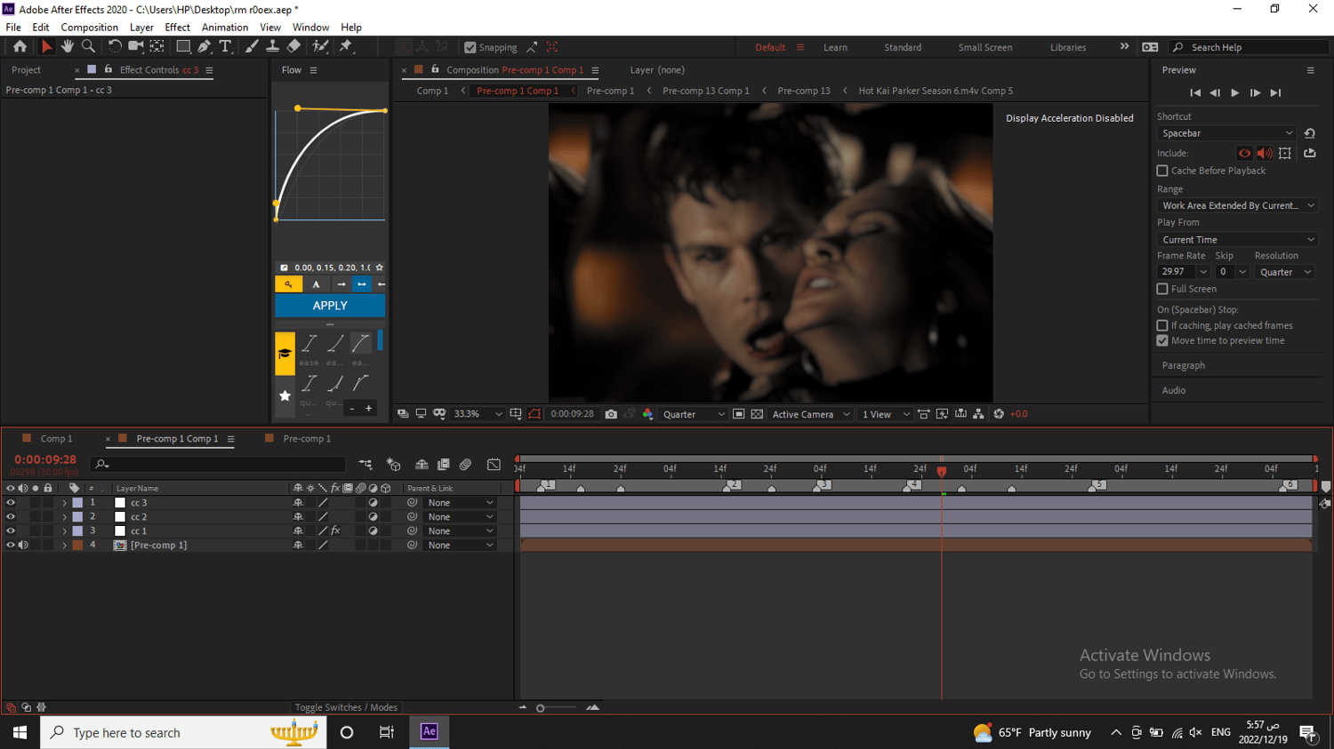Open the Composition menu
Screen dimensions: 1334x749
[x=89, y=28]
